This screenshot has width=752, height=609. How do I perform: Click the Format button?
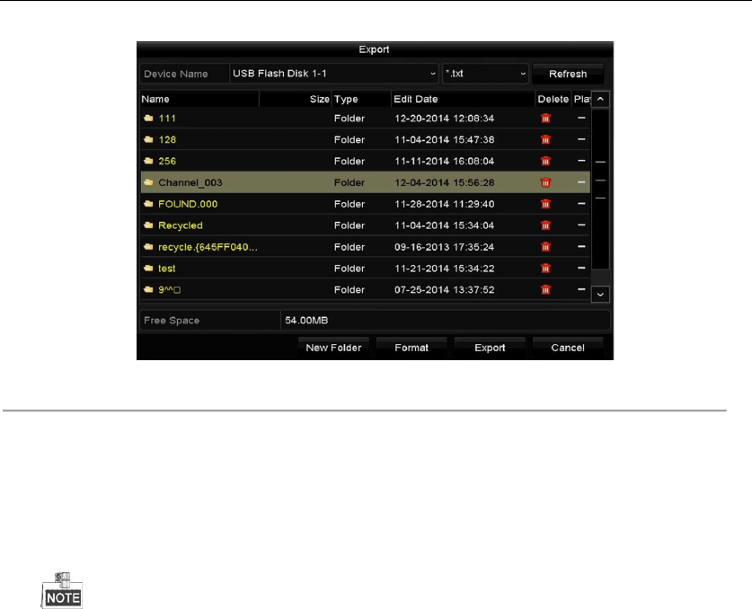[411, 348]
